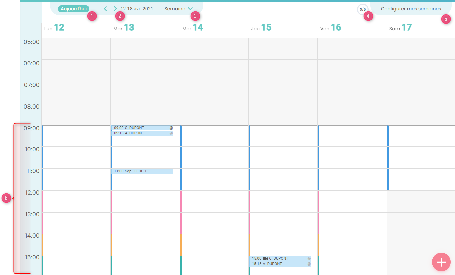Jump to today with Aujourd'hui button

coord(74,9)
